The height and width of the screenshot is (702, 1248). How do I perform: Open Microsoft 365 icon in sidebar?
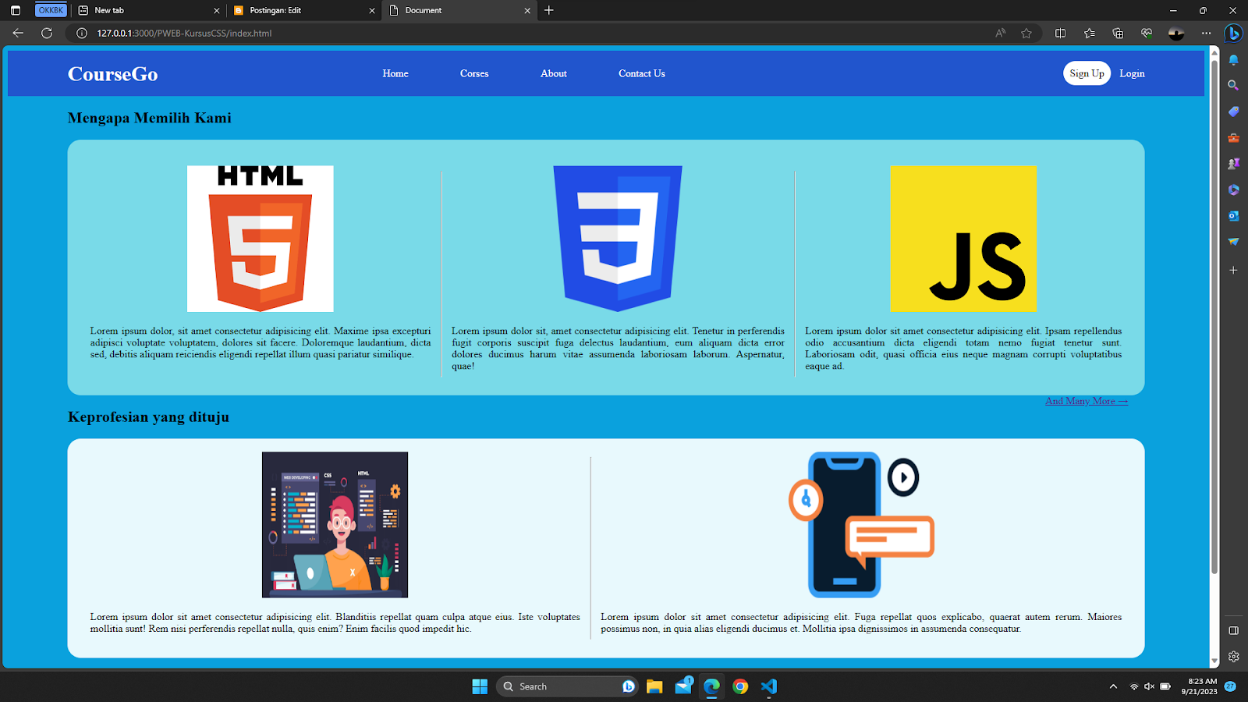coord(1233,190)
